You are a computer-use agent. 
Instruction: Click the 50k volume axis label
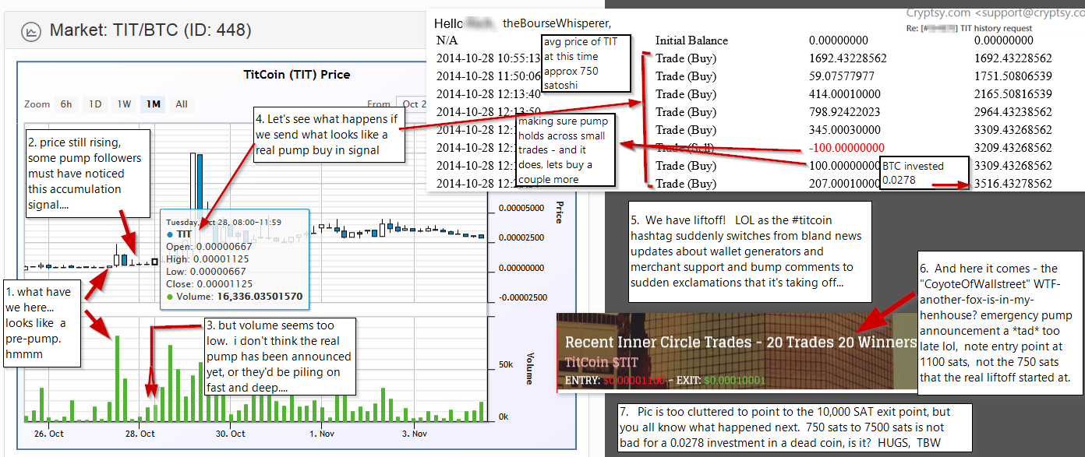pyautogui.click(x=507, y=364)
